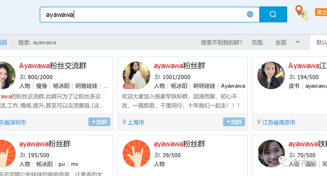
Task: Click the blue magnifier search button
Action: (273, 15)
